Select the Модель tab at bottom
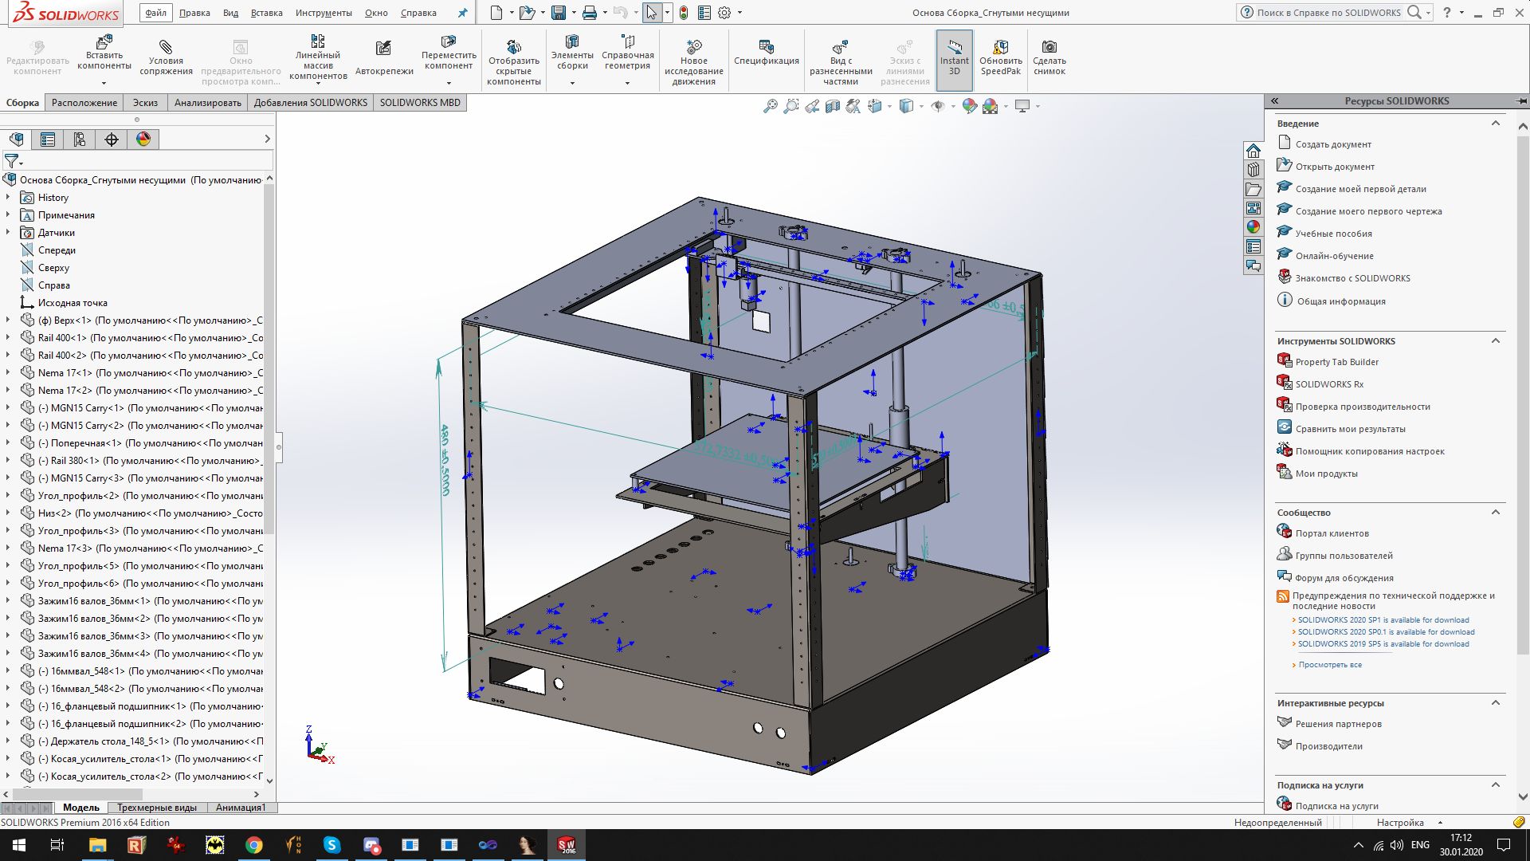The width and height of the screenshot is (1530, 861). point(82,806)
